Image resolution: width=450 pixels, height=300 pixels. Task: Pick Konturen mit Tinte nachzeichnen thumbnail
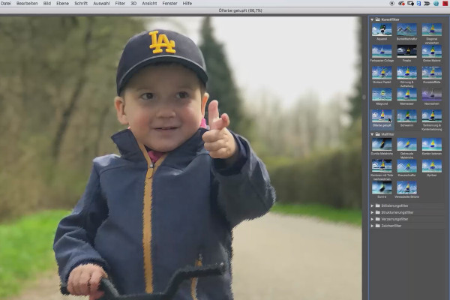point(382,166)
